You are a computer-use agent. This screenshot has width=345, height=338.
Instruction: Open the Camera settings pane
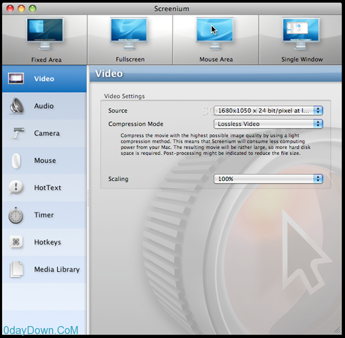[44, 133]
